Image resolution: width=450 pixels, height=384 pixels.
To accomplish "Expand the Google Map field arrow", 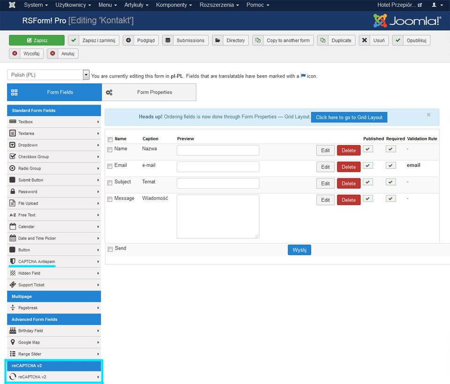I will pyautogui.click(x=98, y=342).
